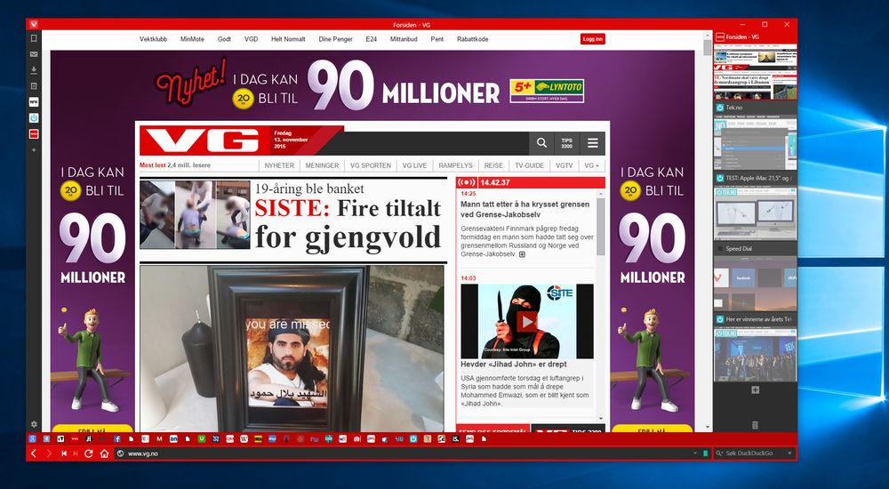Click the rewind button in the navigation bar
Screen dimensions: 889x489
pos(64,453)
